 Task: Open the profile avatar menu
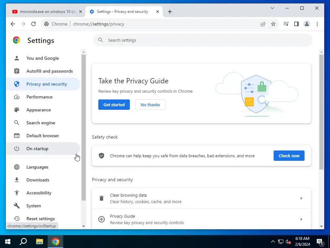coord(307,24)
